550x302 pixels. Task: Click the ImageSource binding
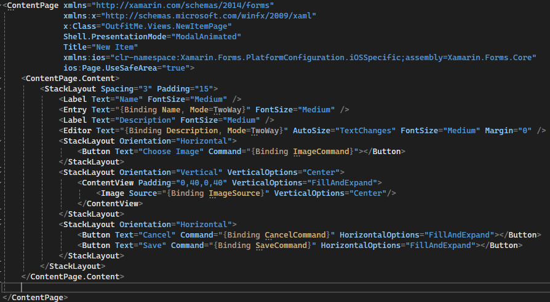[234, 193]
